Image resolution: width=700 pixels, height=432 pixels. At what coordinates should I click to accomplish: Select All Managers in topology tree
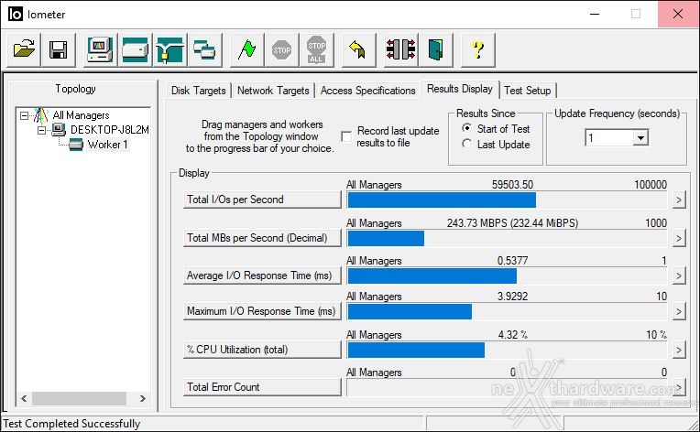coord(81,115)
